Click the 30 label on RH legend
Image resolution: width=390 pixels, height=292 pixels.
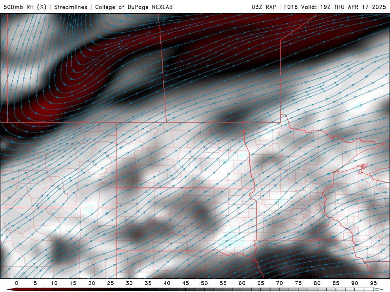point(129,283)
